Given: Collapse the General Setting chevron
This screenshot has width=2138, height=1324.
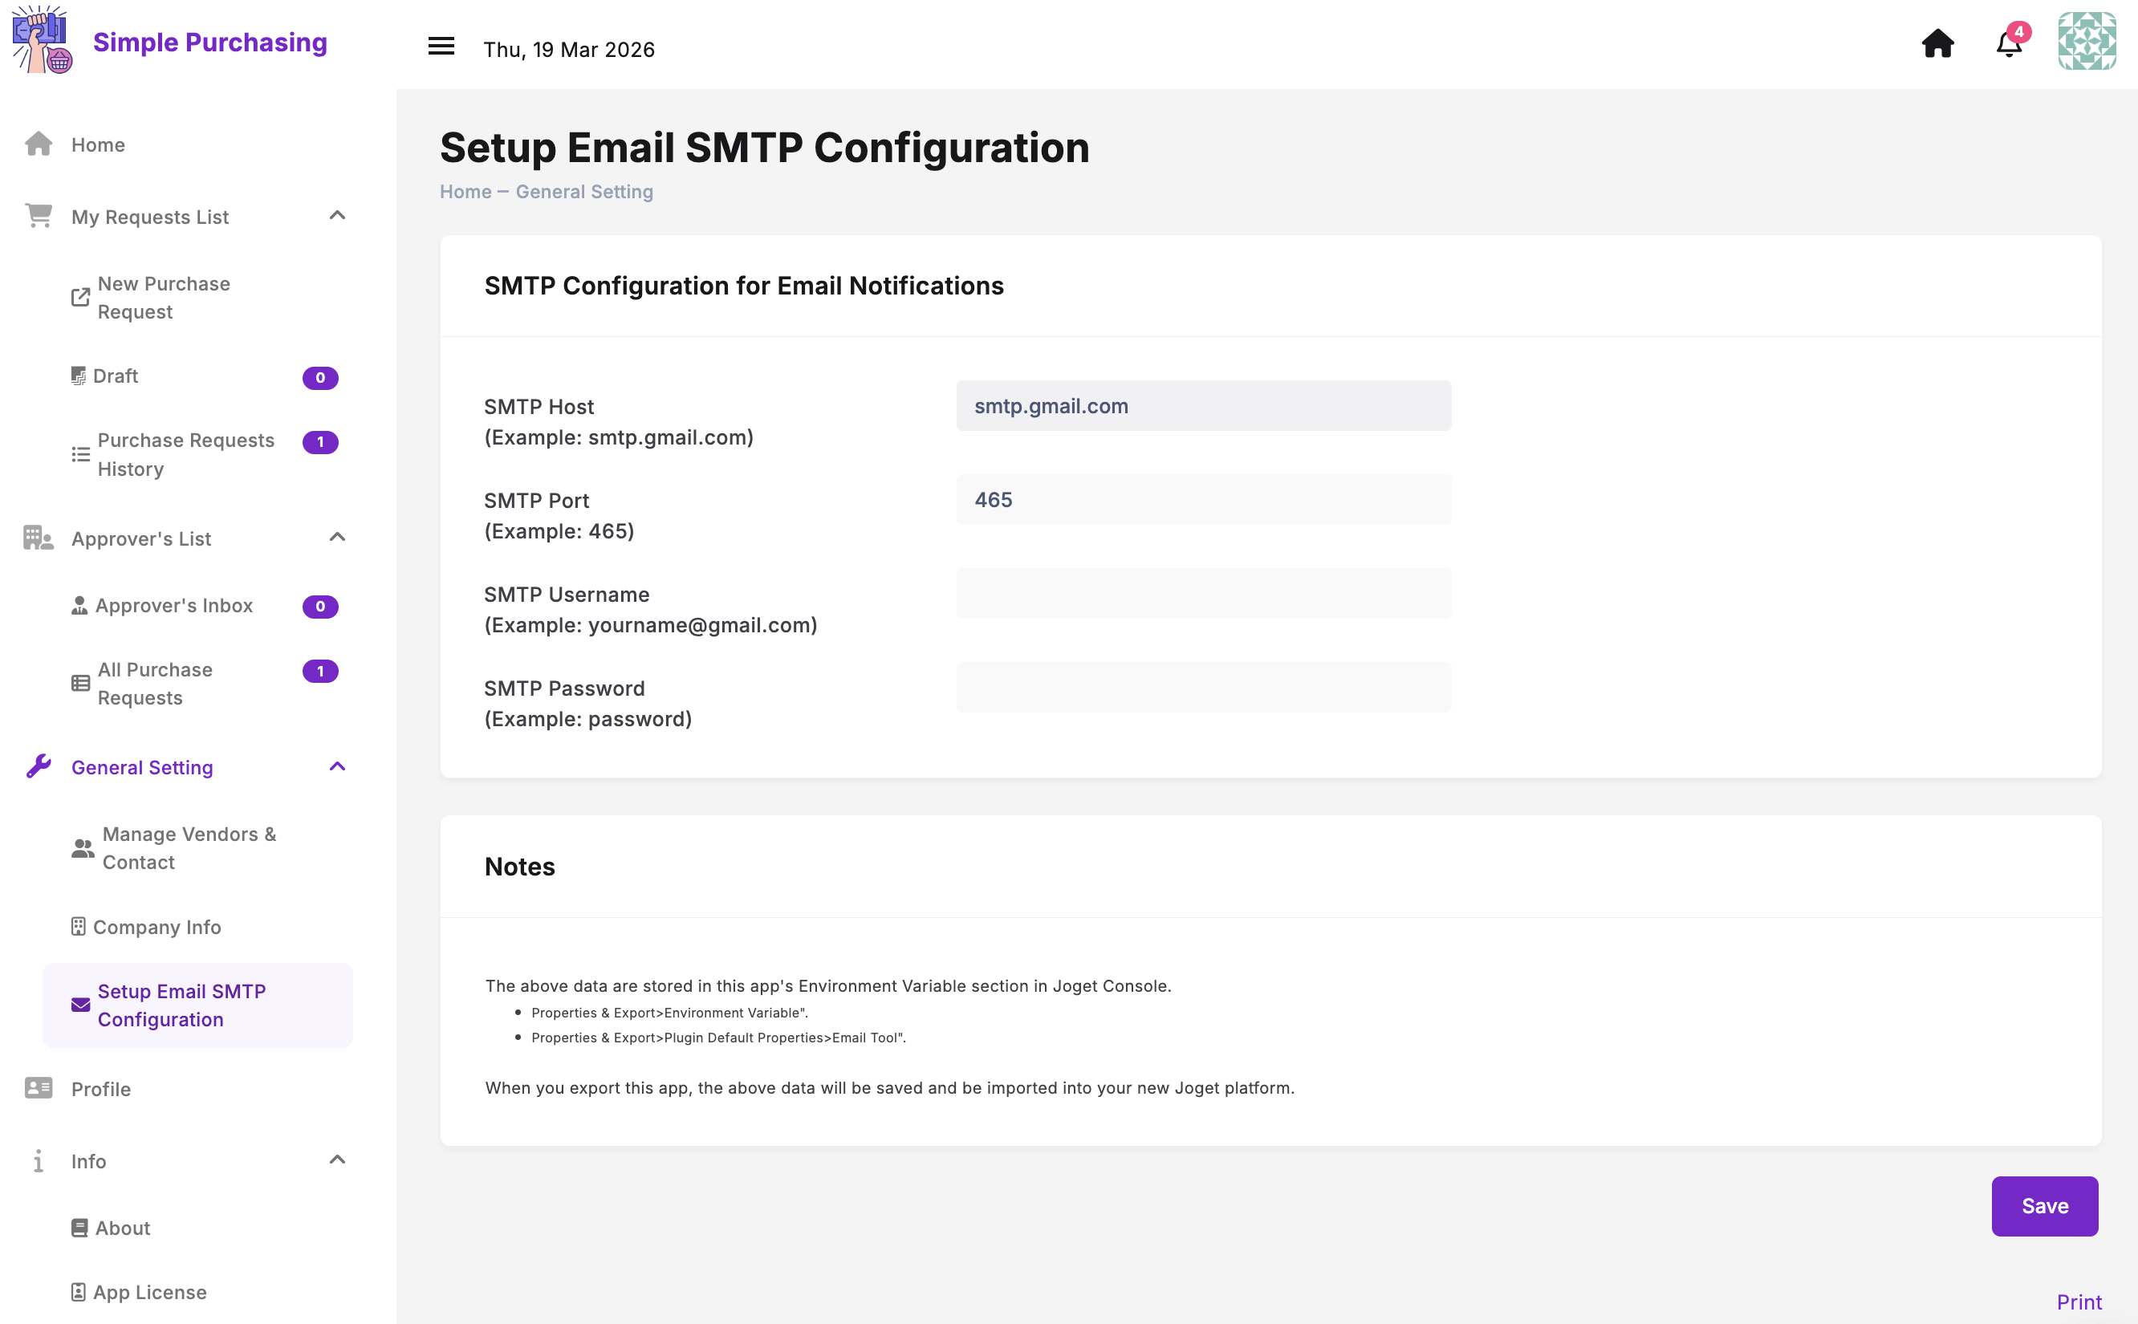Looking at the screenshot, I should [x=337, y=767].
